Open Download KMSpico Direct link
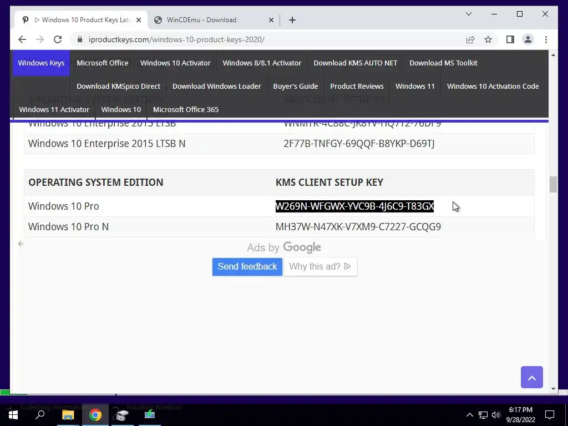This screenshot has height=426, width=568. click(119, 86)
